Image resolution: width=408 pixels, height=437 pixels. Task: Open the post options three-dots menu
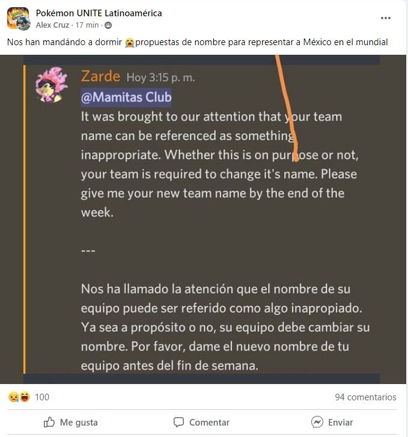click(x=385, y=18)
